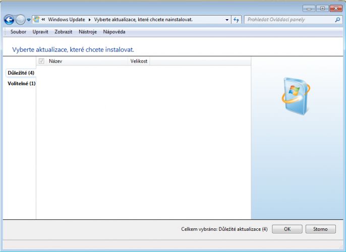Click the heading 'Vyberte aktualizace, které chcete instalovat.'
This screenshot has width=346, height=252.
(x=73, y=49)
